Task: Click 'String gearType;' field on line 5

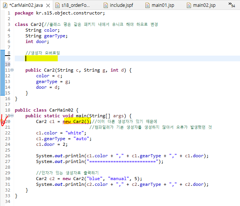Action: pos(46,36)
